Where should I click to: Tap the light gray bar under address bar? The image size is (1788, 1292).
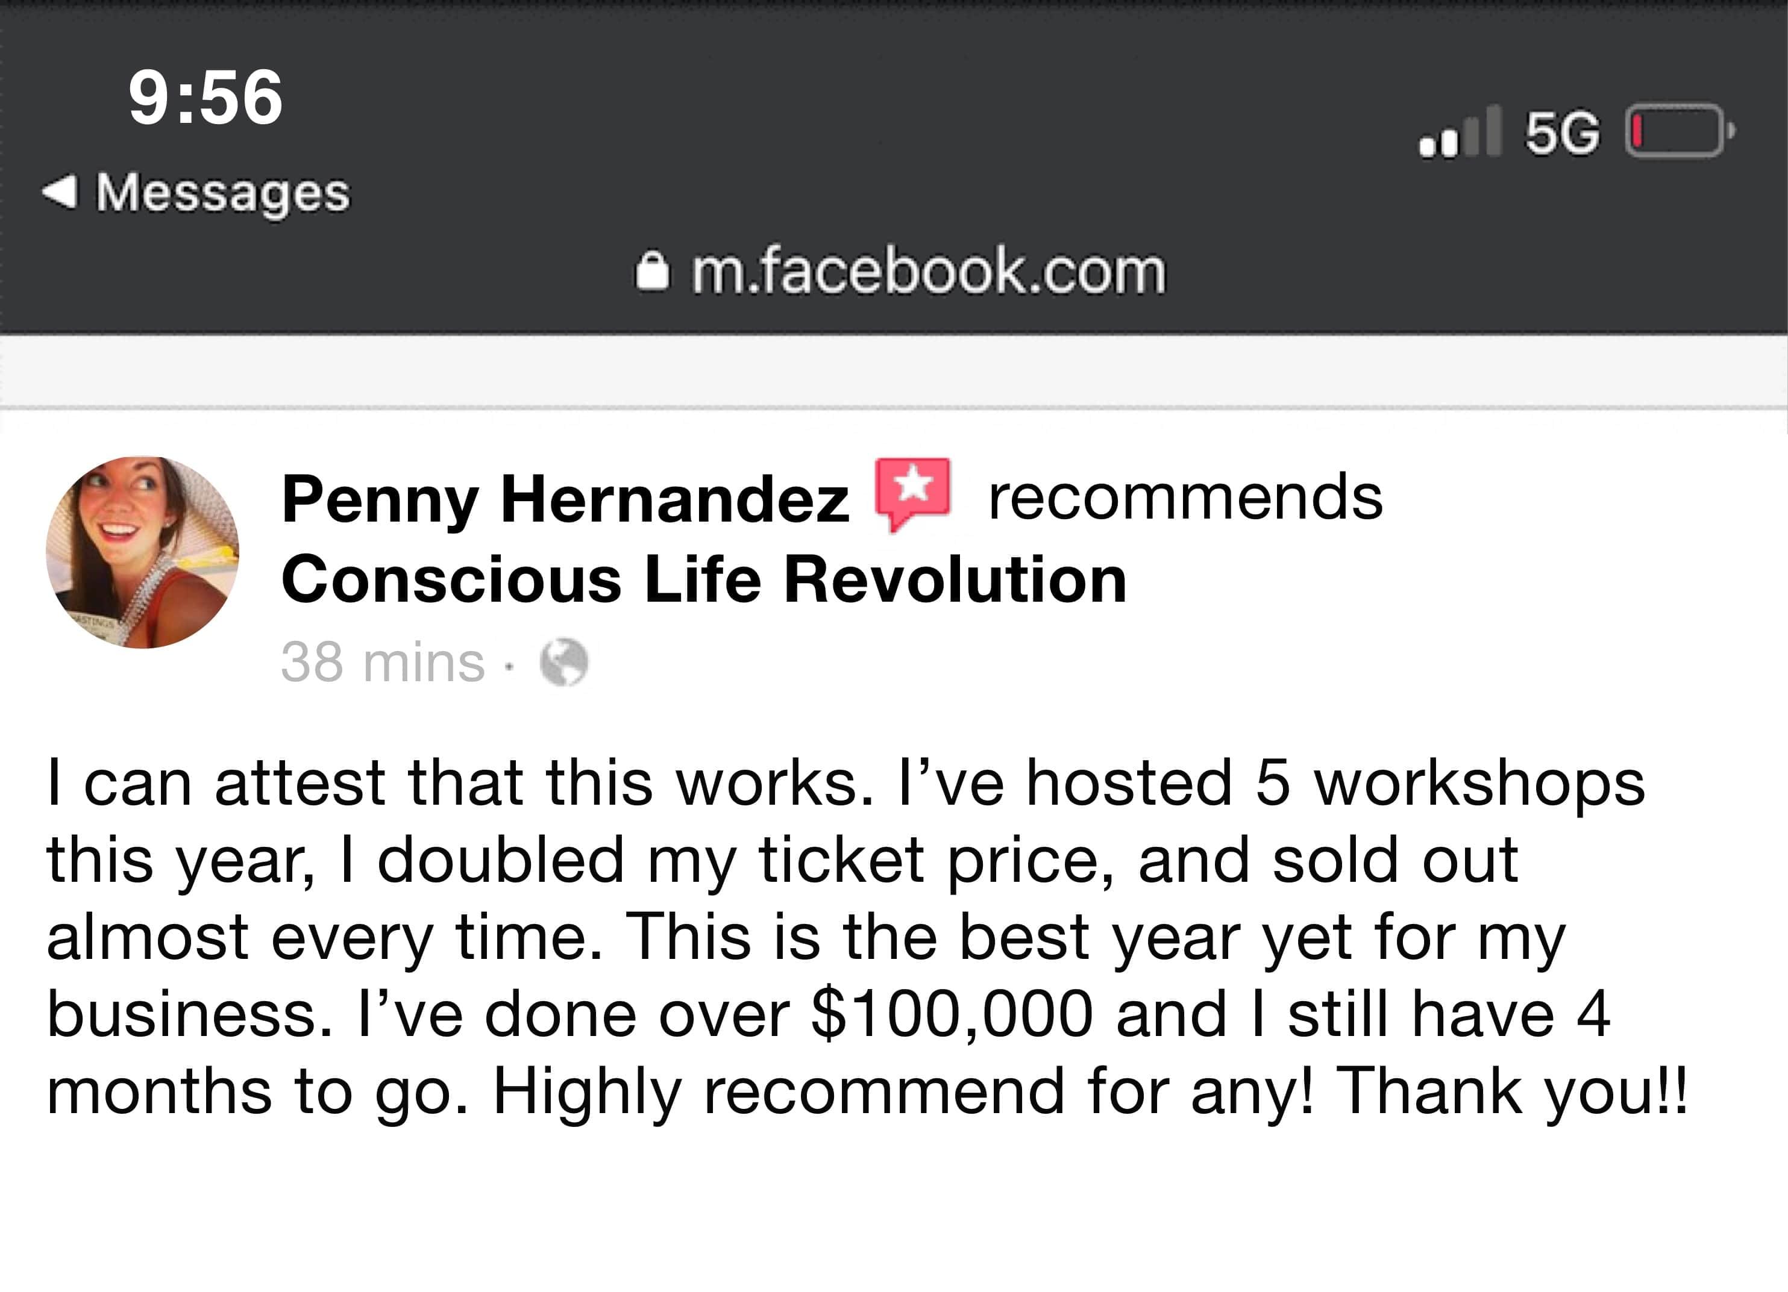coord(894,370)
